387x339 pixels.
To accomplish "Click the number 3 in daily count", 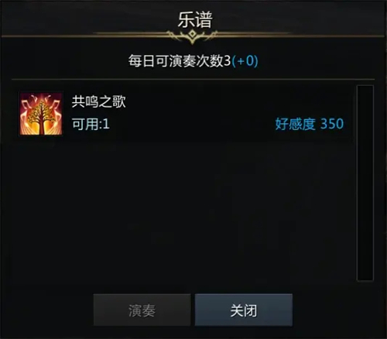I will click(x=227, y=61).
